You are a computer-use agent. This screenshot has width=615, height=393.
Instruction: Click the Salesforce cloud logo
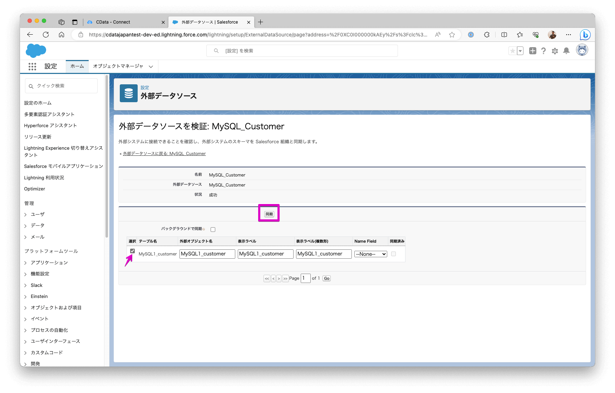[x=36, y=51]
